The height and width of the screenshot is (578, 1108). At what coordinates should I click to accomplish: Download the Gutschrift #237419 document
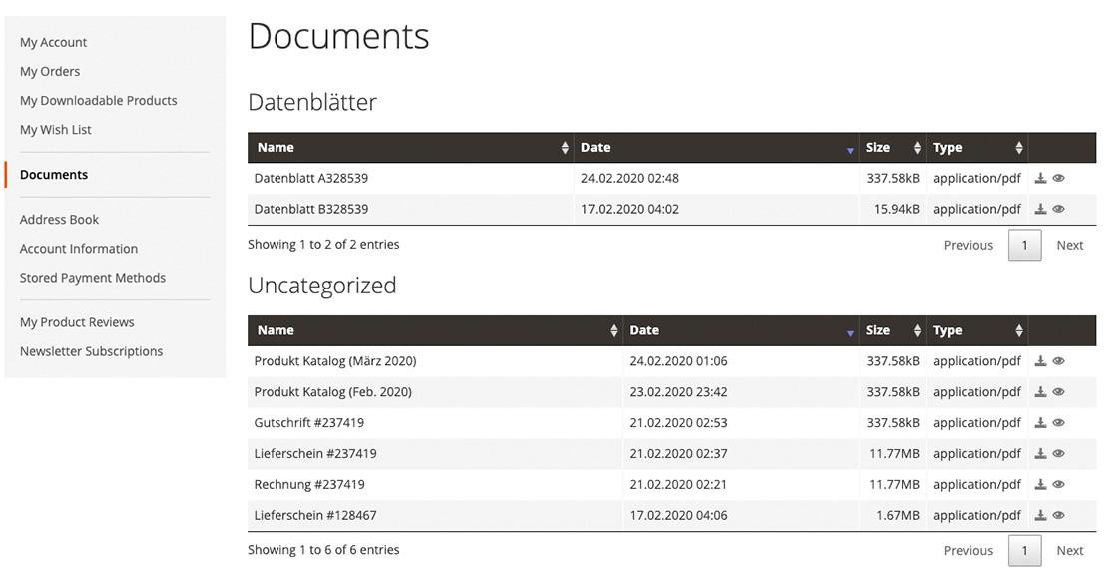1040,422
